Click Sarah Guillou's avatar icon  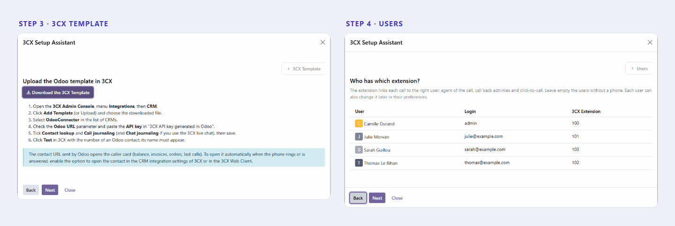pos(359,150)
